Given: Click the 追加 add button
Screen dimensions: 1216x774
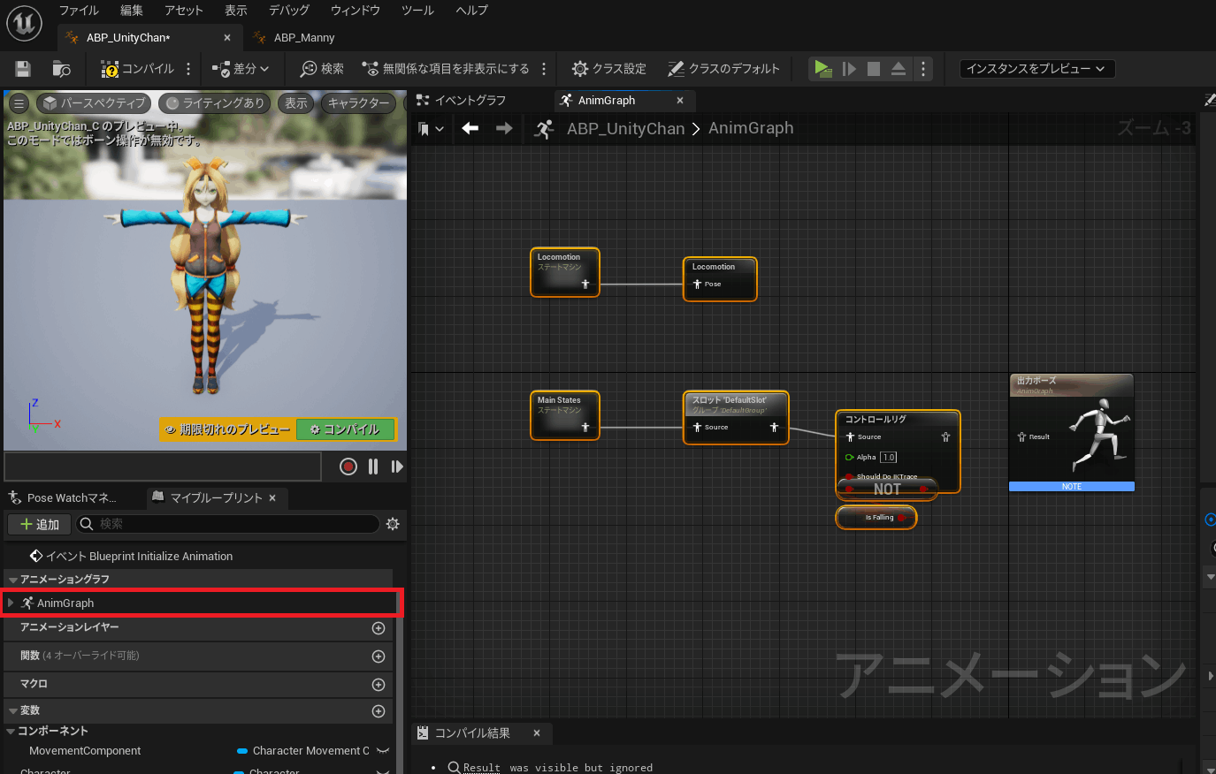Looking at the screenshot, I should [40, 524].
